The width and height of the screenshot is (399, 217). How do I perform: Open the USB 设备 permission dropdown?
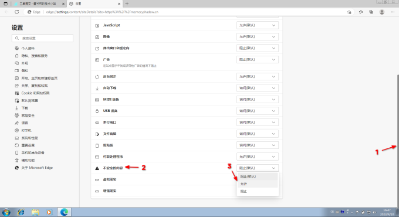tap(257, 111)
